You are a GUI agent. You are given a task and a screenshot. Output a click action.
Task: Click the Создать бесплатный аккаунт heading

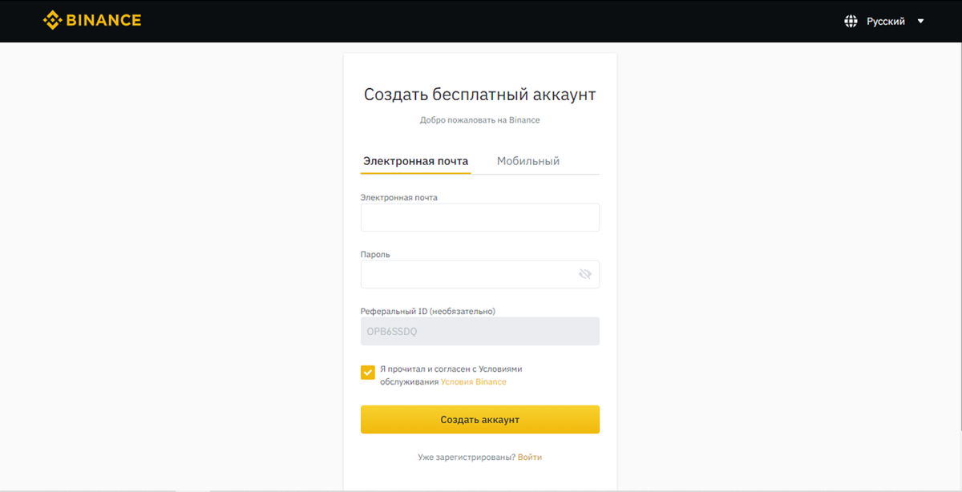click(480, 95)
